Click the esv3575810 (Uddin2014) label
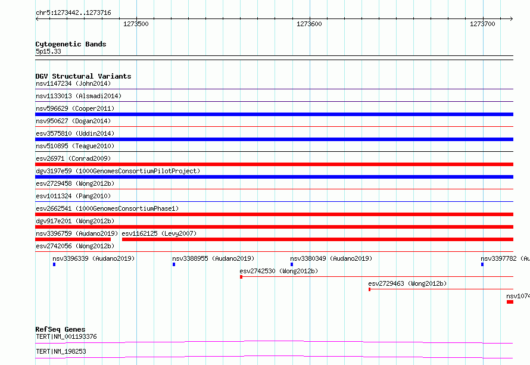The height and width of the screenshot is (365, 530). click(x=75, y=133)
